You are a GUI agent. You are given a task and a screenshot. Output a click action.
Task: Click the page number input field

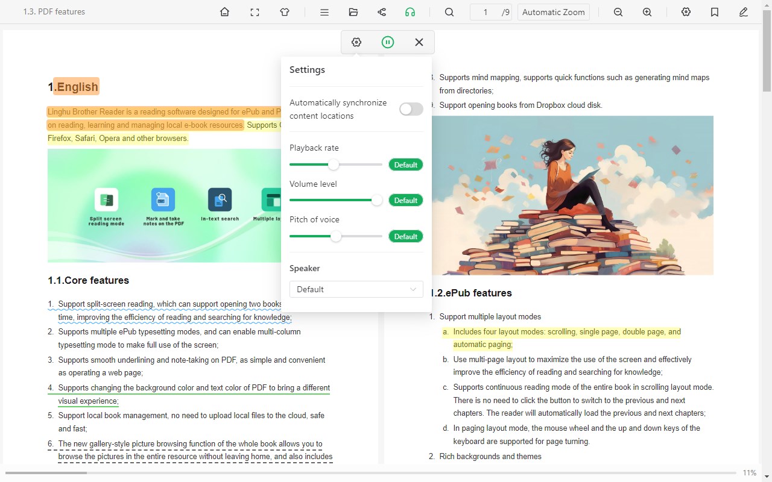click(x=486, y=12)
